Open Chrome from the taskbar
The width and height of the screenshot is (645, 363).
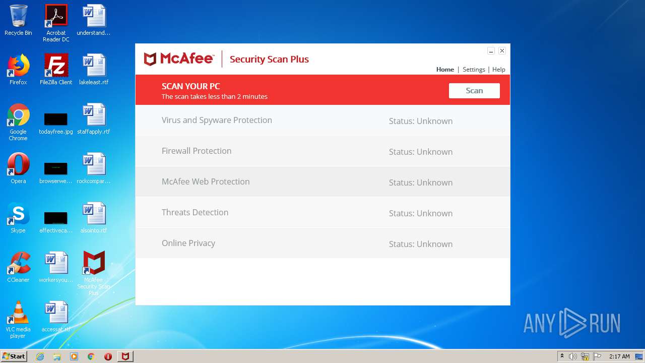coord(91,356)
